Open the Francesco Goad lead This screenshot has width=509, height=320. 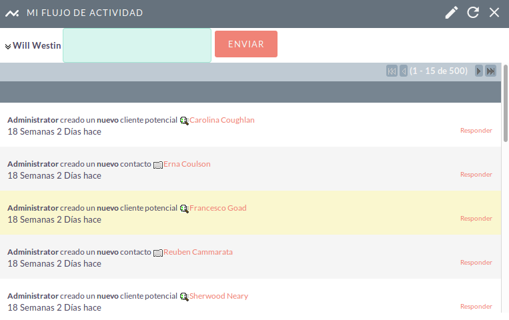pos(218,208)
